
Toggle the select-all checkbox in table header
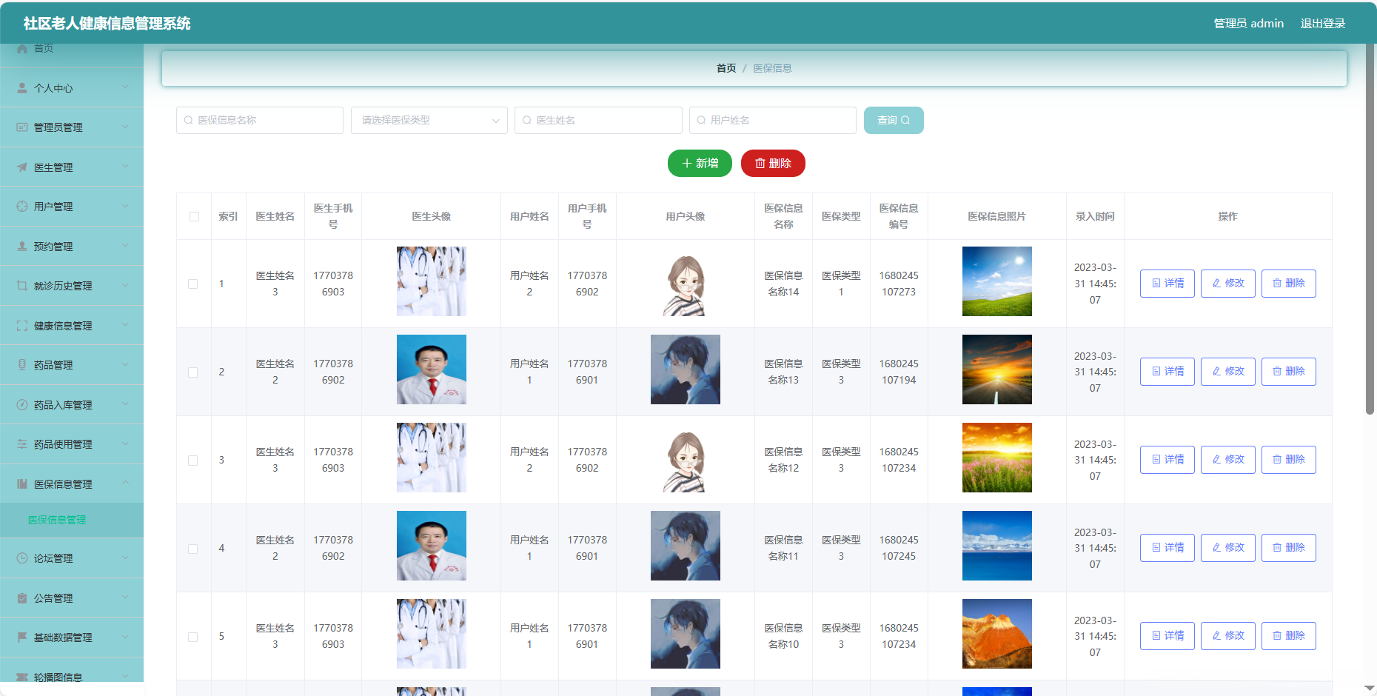(x=193, y=215)
